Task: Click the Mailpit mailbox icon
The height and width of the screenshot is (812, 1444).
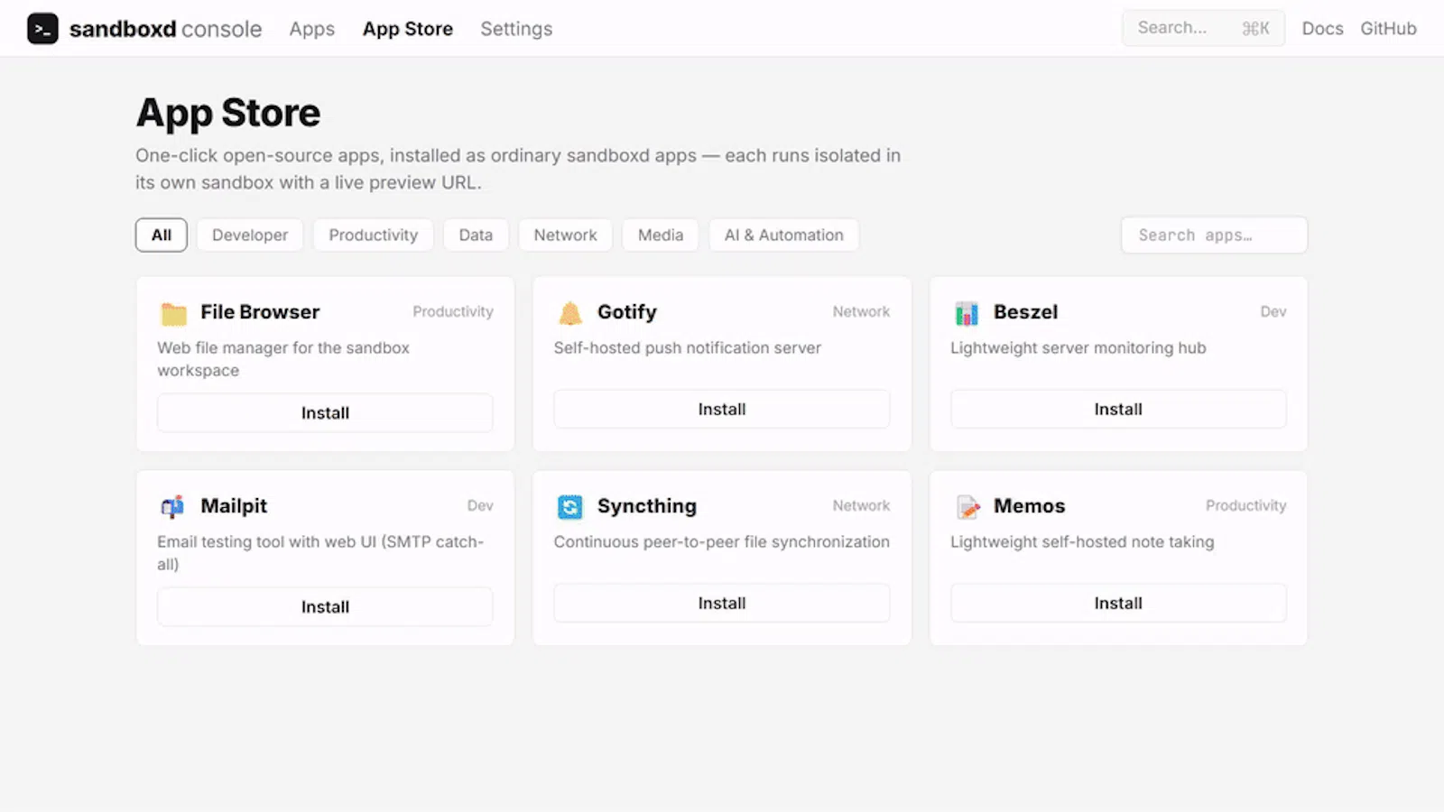Action: pos(172,507)
